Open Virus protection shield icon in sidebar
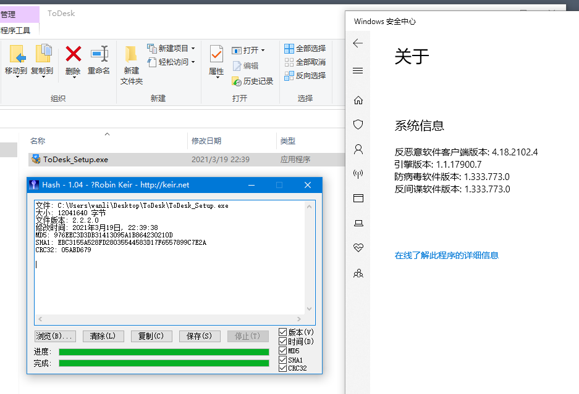 pos(358,125)
